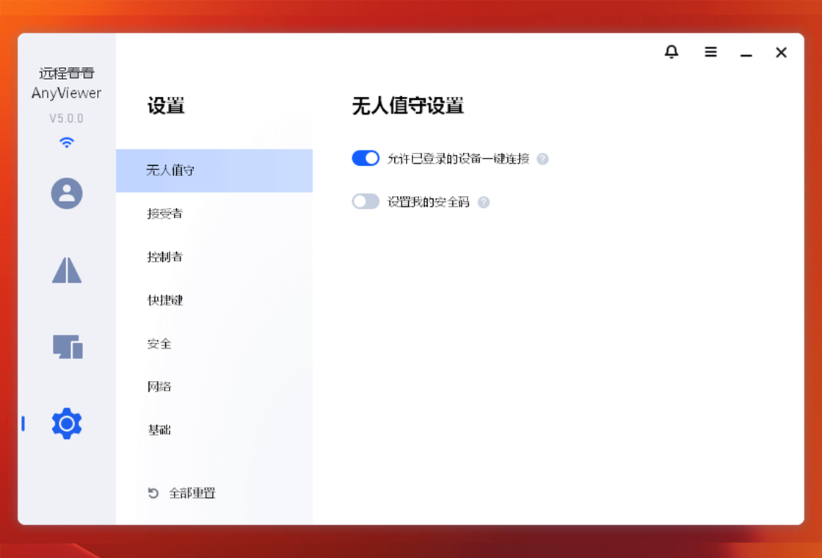Open the remote connect sidebar icon
The height and width of the screenshot is (558, 822).
(x=67, y=270)
